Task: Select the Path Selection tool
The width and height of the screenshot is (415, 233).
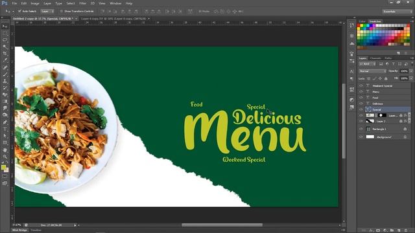Action: coord(5,136)
